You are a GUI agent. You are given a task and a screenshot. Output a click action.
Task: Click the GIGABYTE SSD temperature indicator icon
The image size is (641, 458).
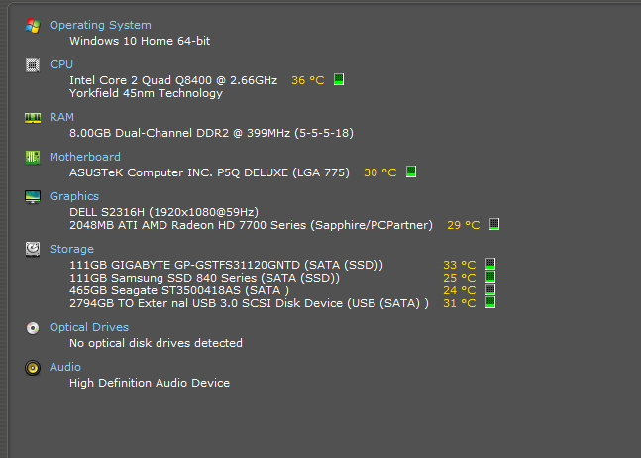[490, 264]
